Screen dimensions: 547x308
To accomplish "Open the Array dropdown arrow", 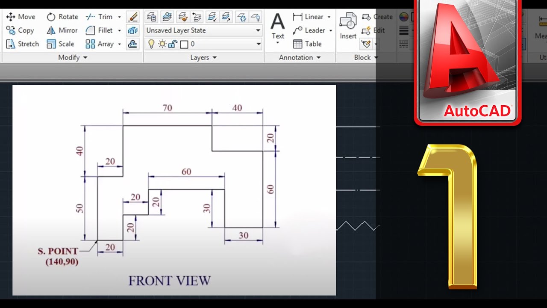I will (119, 44).
